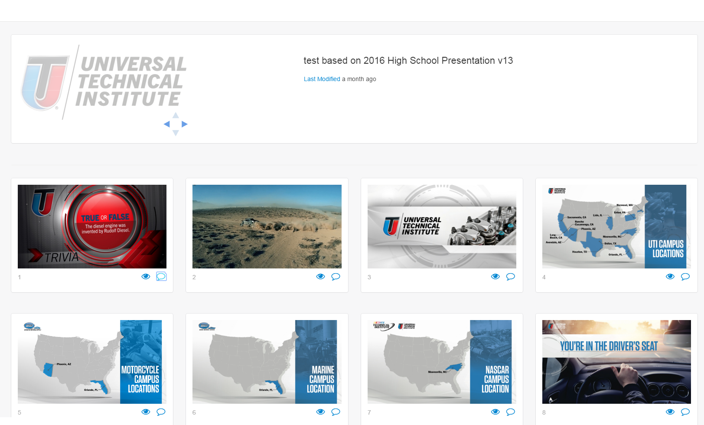Open comments for slide 5

pos(161,412)
